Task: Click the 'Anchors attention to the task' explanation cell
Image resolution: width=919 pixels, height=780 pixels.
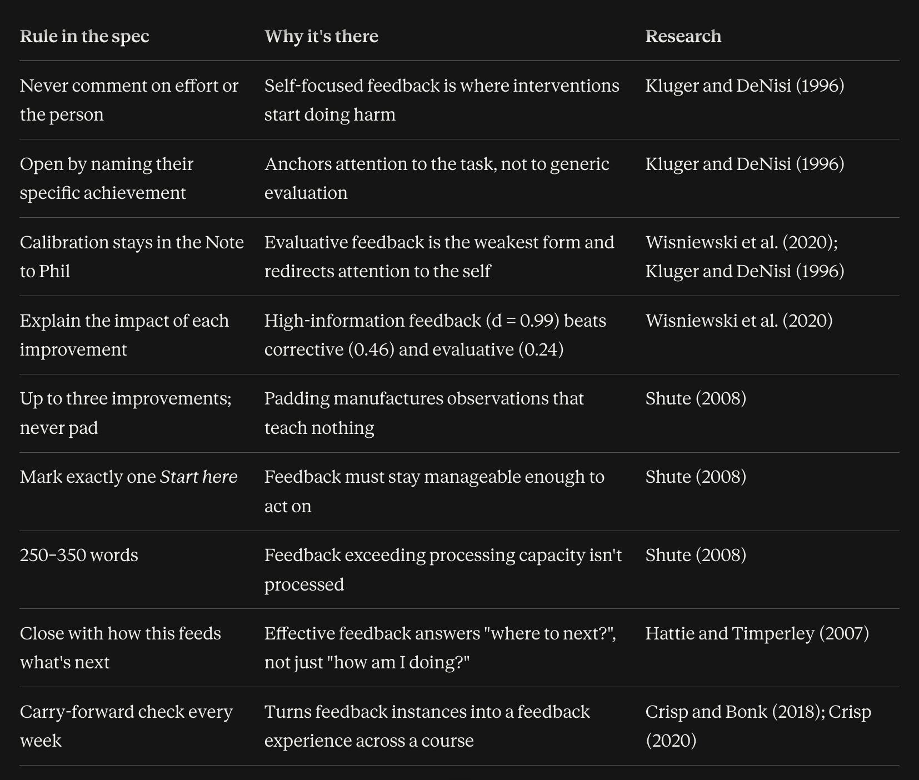Action: [437, 178]
